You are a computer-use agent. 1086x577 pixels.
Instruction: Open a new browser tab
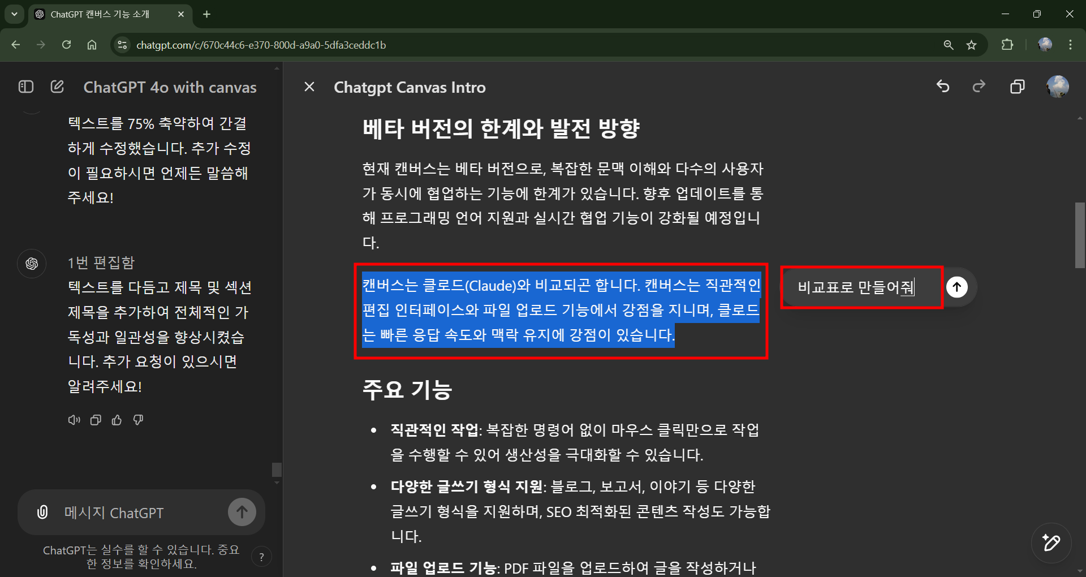coord(206,14)
